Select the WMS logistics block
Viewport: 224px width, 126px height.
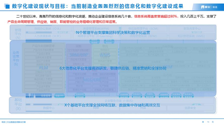pos(105,55)
